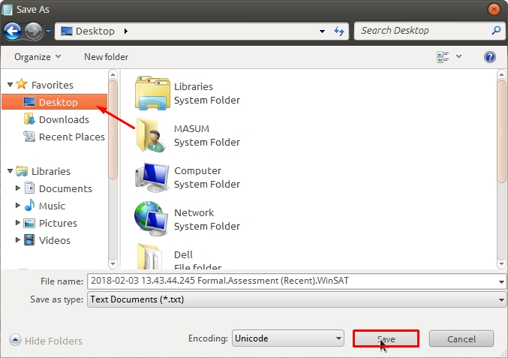Click the Cancel button

461,339
